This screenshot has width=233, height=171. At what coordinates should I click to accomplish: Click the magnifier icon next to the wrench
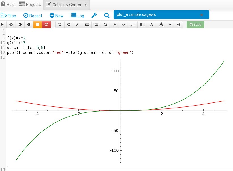pos(107,16)
